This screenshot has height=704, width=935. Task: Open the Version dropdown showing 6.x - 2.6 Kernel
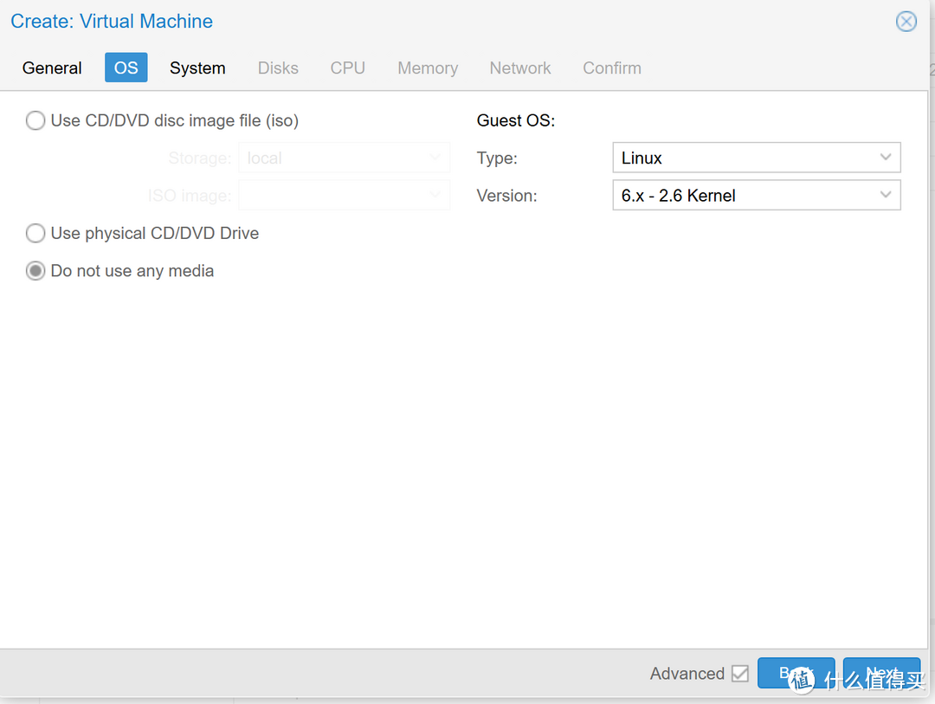[756, 196]
